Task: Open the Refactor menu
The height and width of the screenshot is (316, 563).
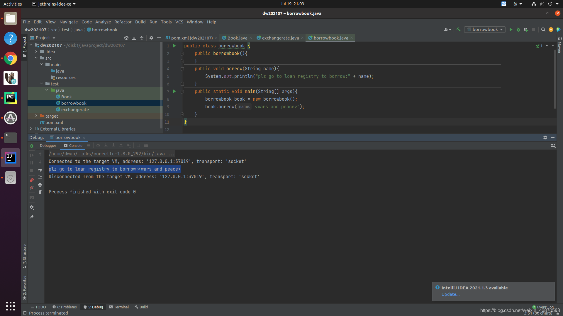Action: pyautogui.click(x=123, y=22)
